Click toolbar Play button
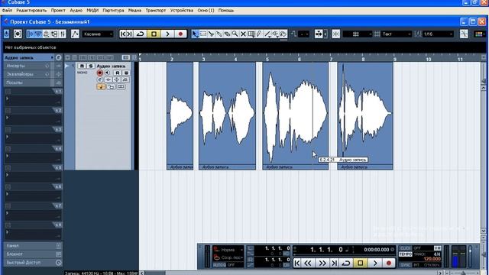Image resolution: width=489 pixels, height=275 pixels. pos(167,34)
